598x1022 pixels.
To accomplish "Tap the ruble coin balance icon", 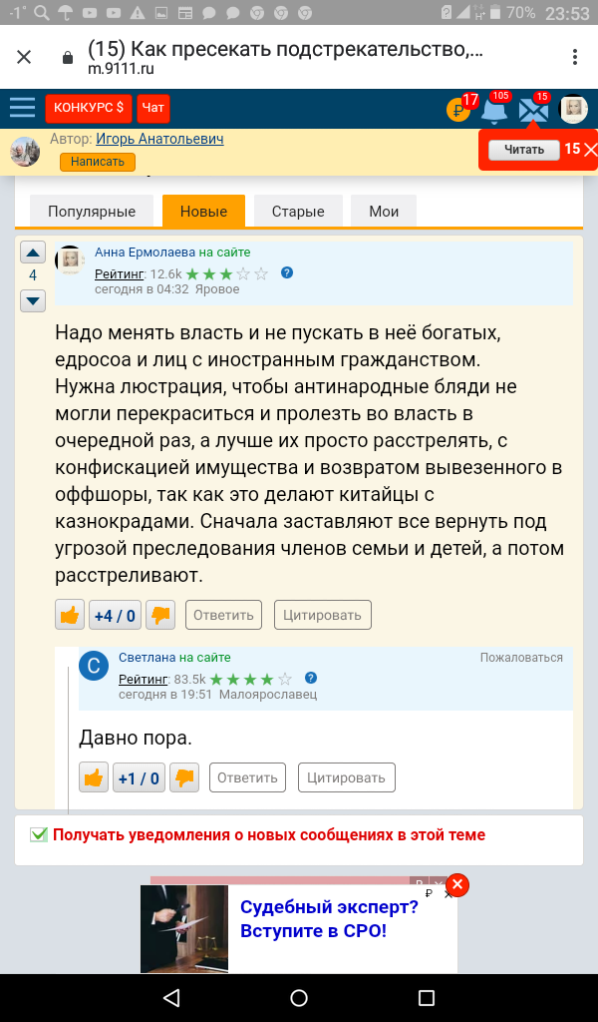I will pos(458,109).
